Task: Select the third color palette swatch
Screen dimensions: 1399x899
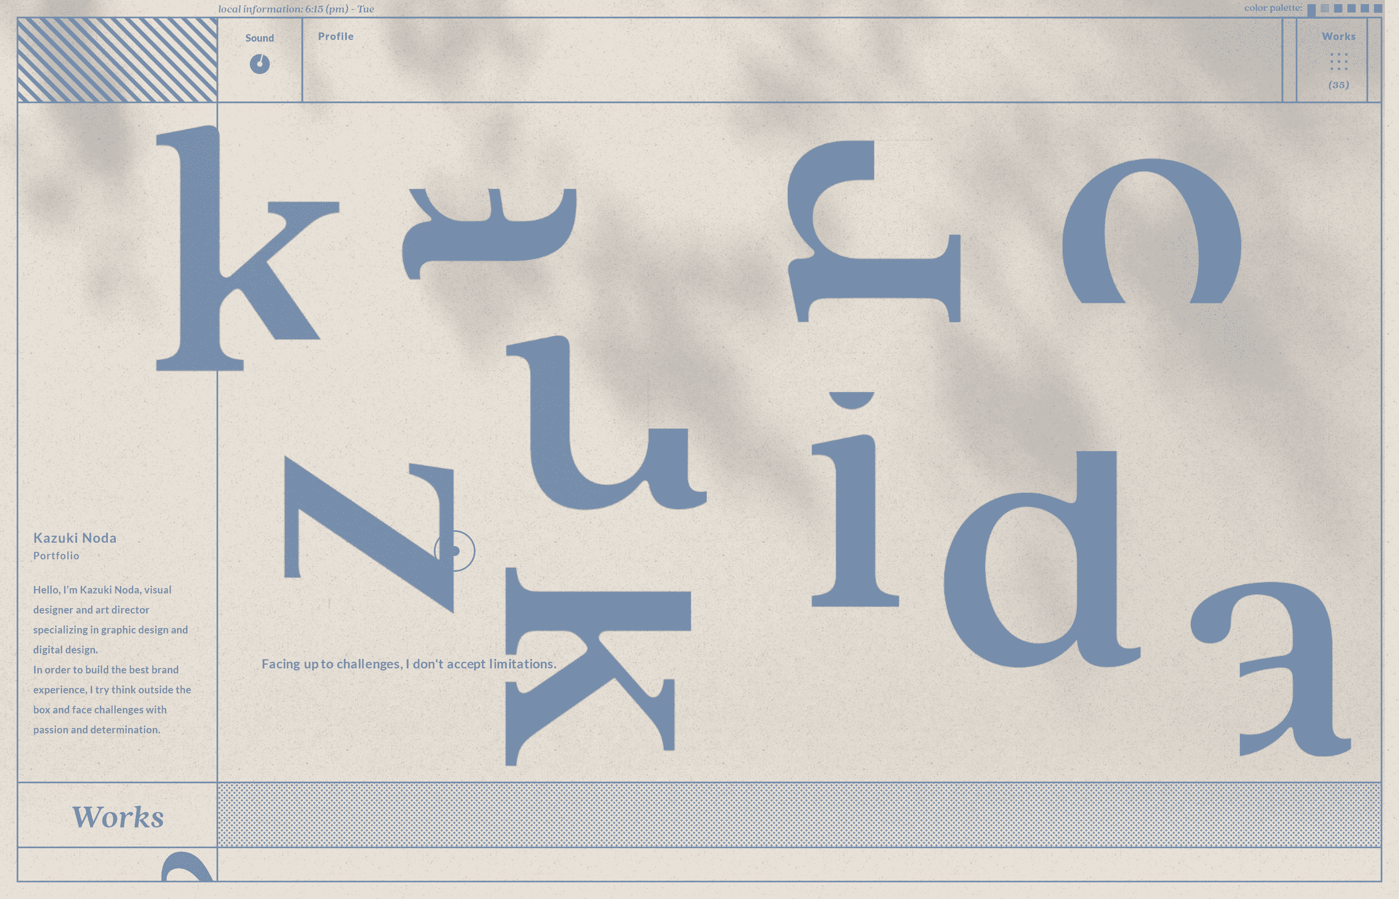Action: [x=1338, y=8]
